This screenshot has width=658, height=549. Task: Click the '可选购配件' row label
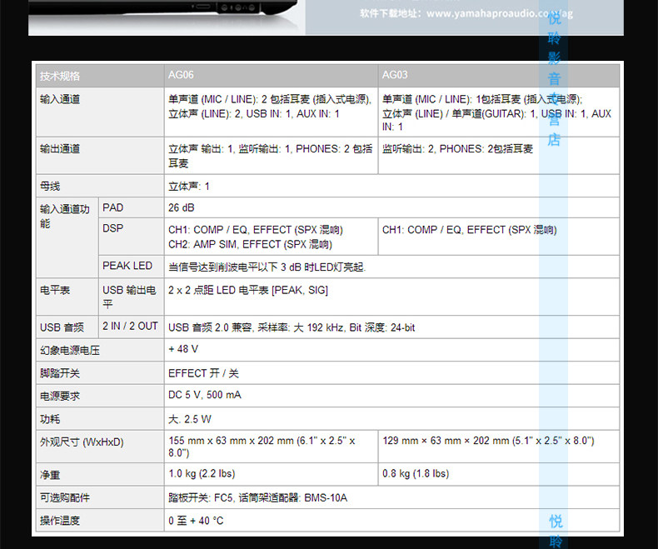(65, 498)
